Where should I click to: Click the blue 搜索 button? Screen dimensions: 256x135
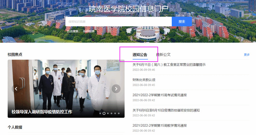[182, 21]
